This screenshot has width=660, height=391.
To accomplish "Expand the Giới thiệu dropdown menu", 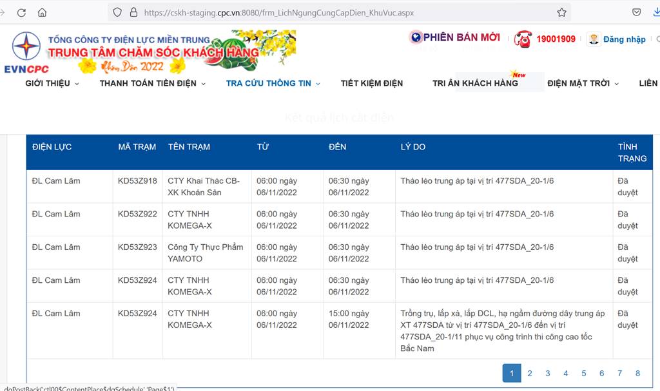I will (52, 83).
